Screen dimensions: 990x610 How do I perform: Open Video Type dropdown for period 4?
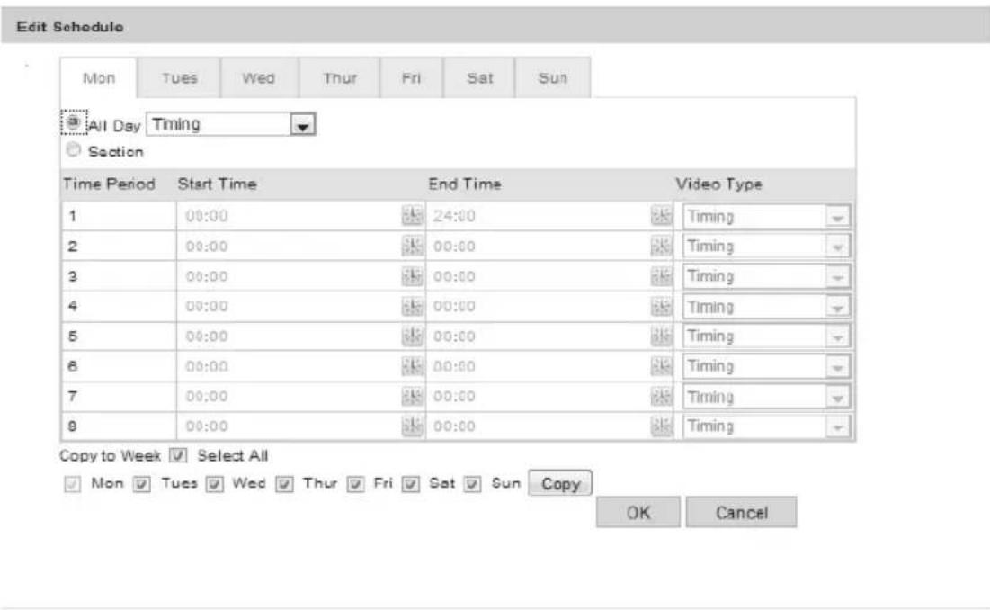(766, 307)
